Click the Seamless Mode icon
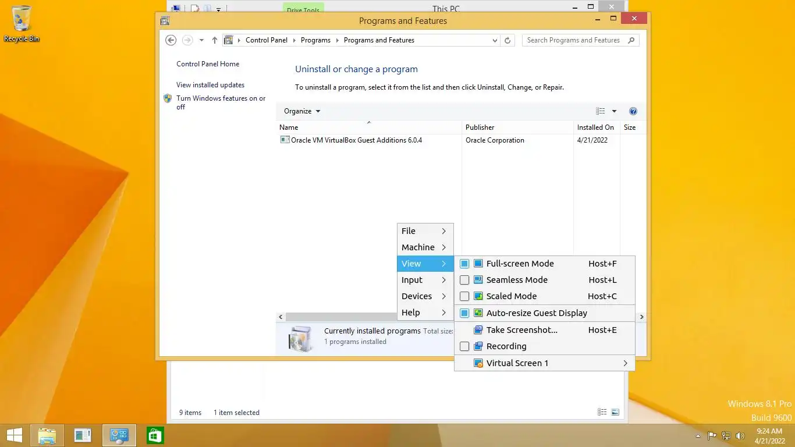The image size is (795, 447). 478,280
